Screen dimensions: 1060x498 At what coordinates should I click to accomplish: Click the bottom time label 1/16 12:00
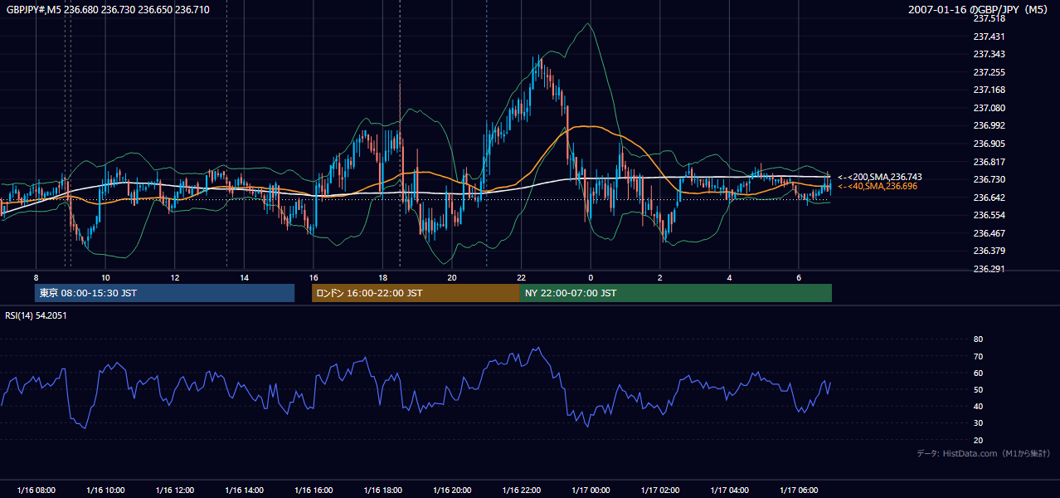pos(174,491)
